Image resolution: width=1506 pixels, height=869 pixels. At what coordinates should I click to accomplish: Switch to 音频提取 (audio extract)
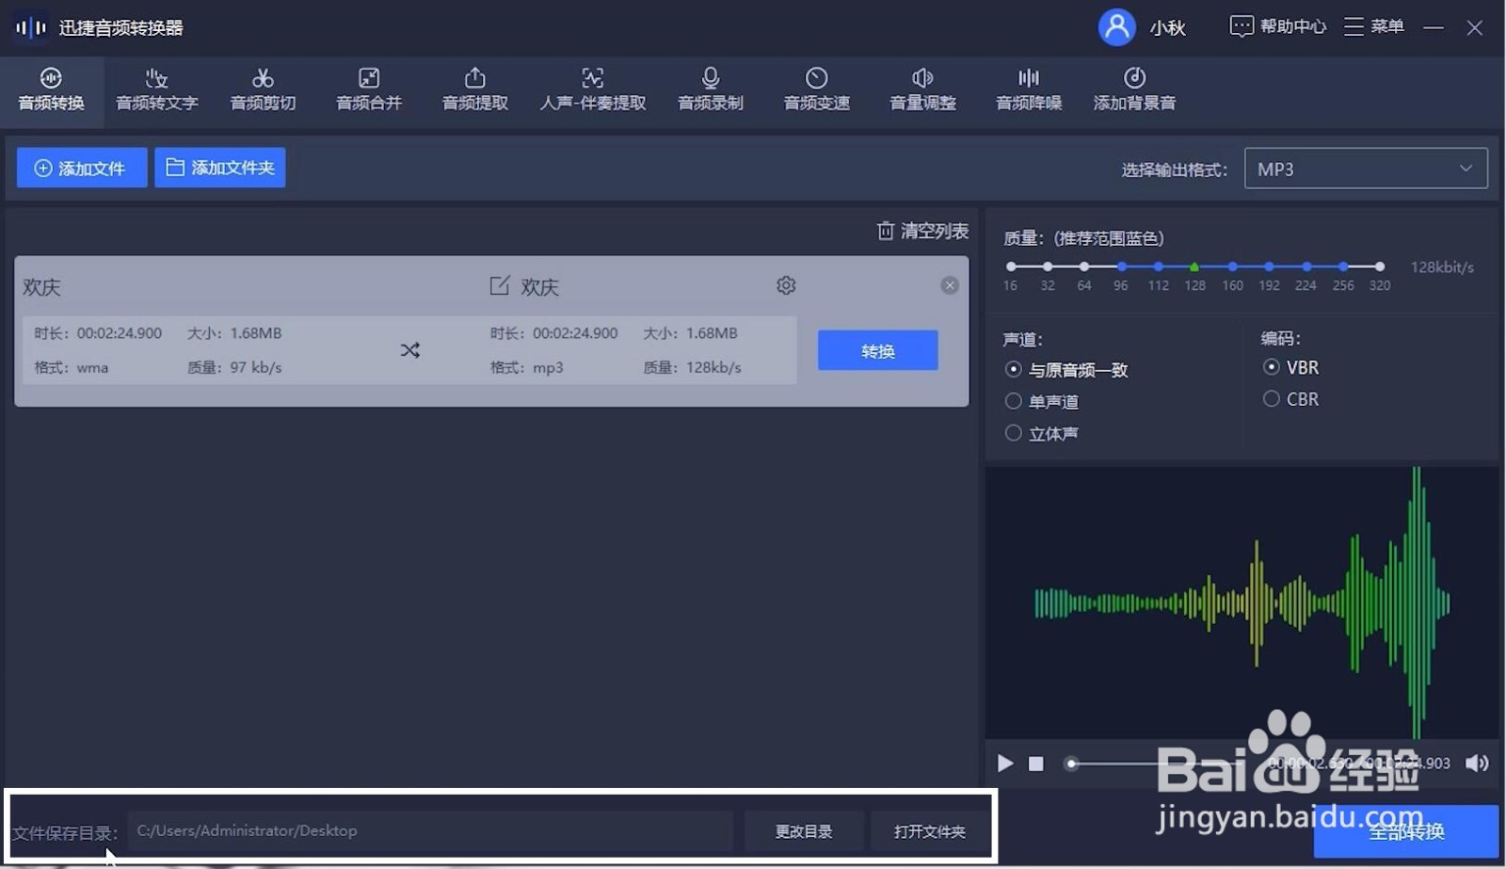click(x=474, y=89)
